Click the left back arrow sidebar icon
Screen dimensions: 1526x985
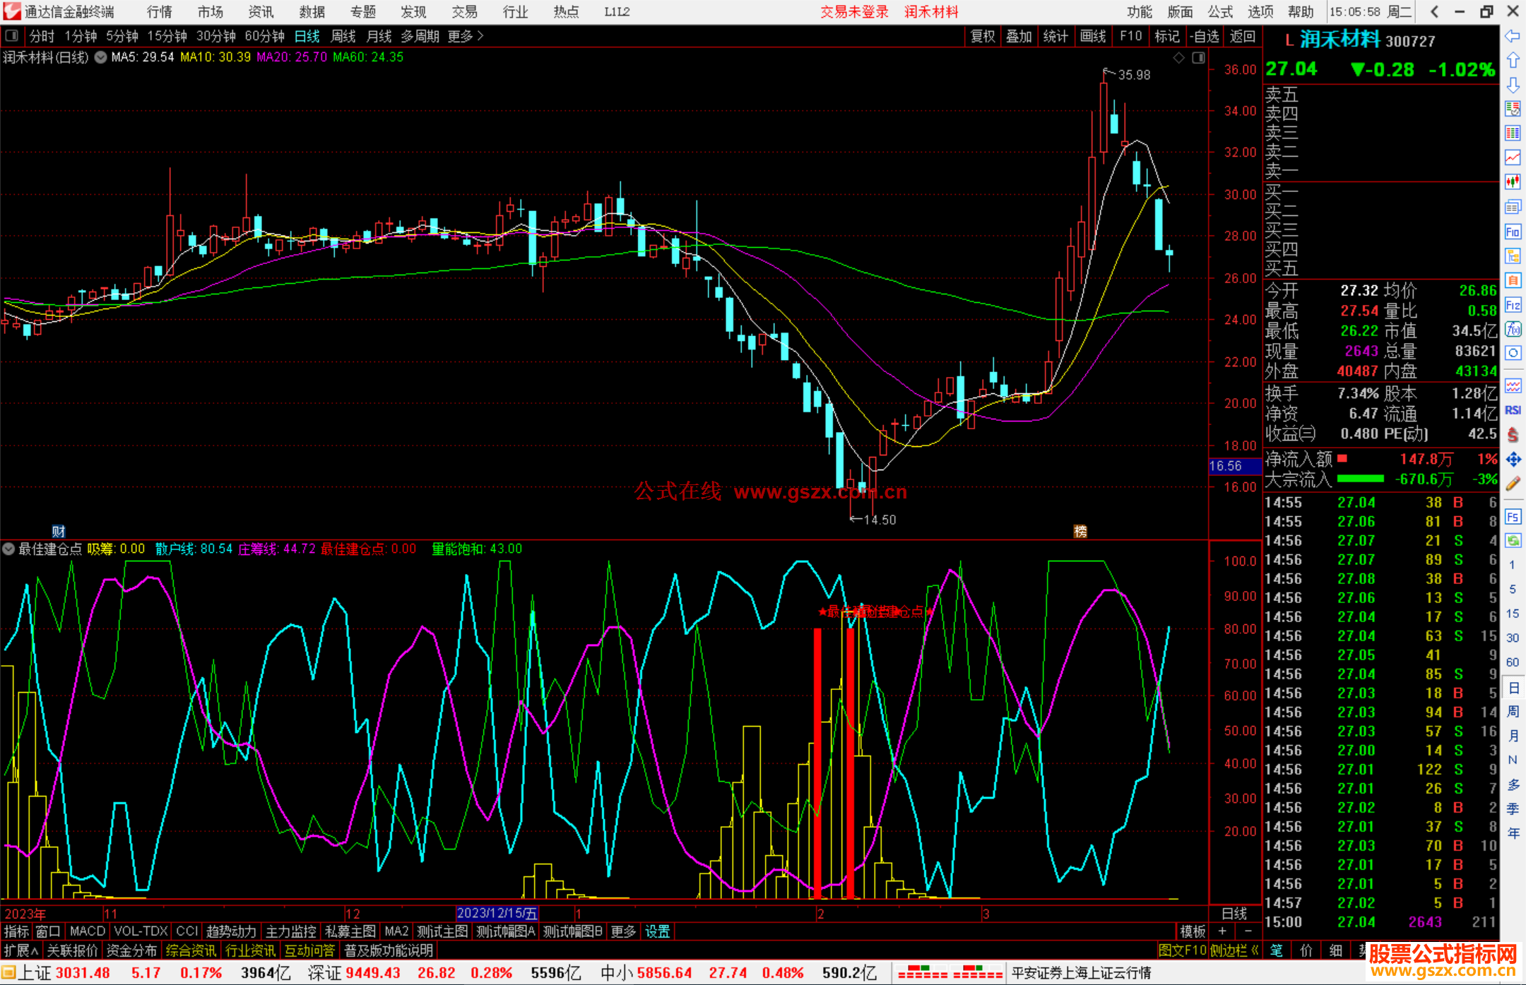(x=1513, y=36)
